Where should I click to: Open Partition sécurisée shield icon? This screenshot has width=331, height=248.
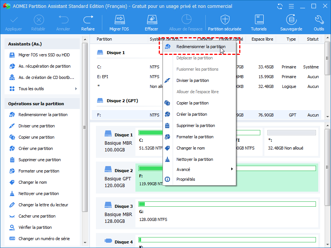coord(225,20)
